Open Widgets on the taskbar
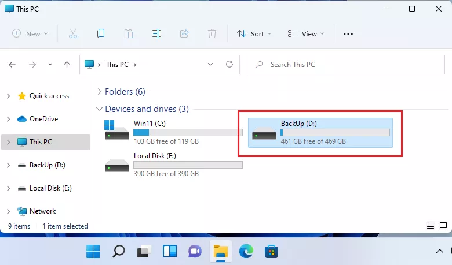Viewport: 452px width, 265px height. (169, 252)
